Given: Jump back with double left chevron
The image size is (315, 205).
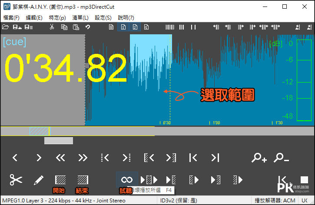Looking at the screenshot, I should point(60,158).
